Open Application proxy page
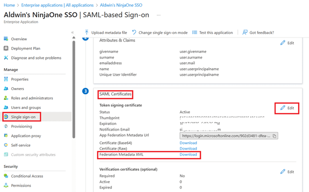309x192 pixels. coord(26,136)
